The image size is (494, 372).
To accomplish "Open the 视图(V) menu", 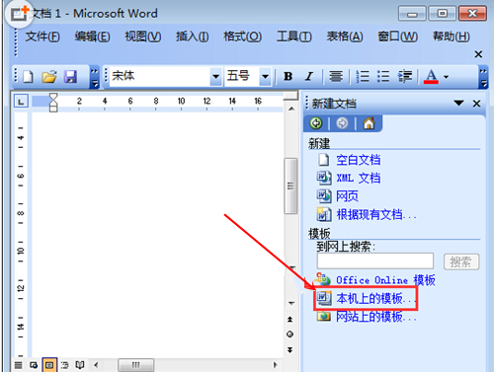I will (142, 37).
